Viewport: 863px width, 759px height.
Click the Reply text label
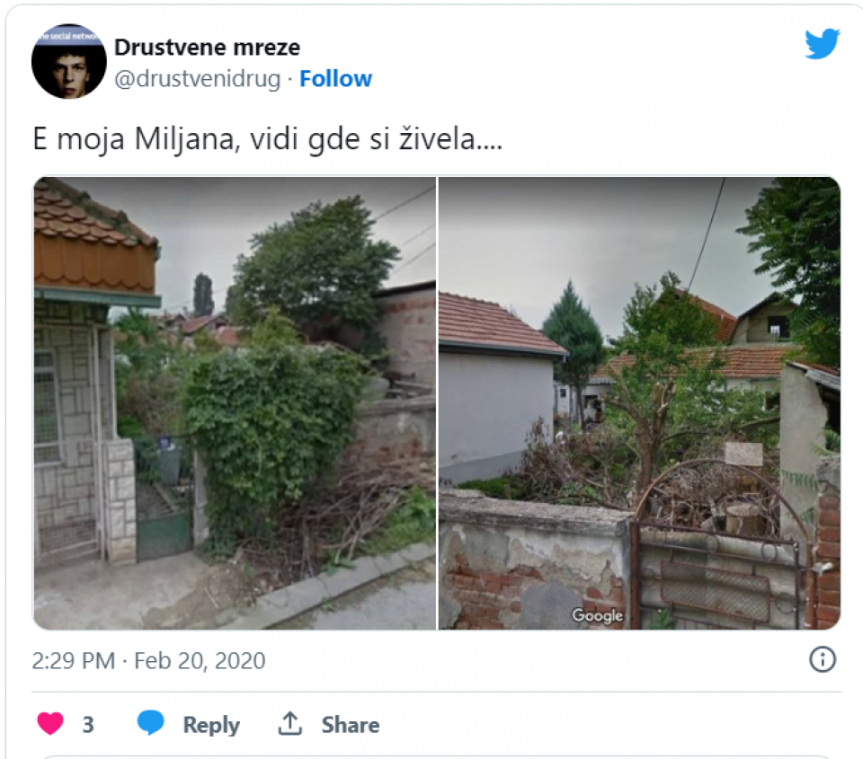(211, 725)
